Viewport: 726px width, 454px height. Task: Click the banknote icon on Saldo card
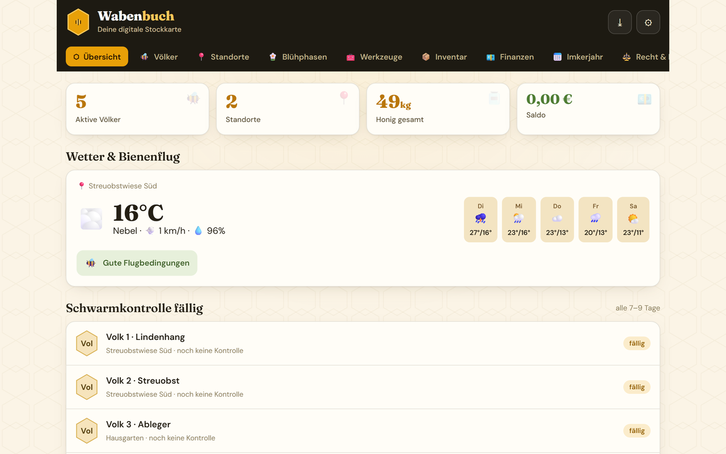pyautogui.click(x=644, y=99)
